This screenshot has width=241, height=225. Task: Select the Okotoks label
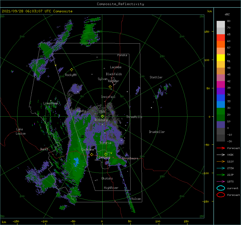pos(107,178)
